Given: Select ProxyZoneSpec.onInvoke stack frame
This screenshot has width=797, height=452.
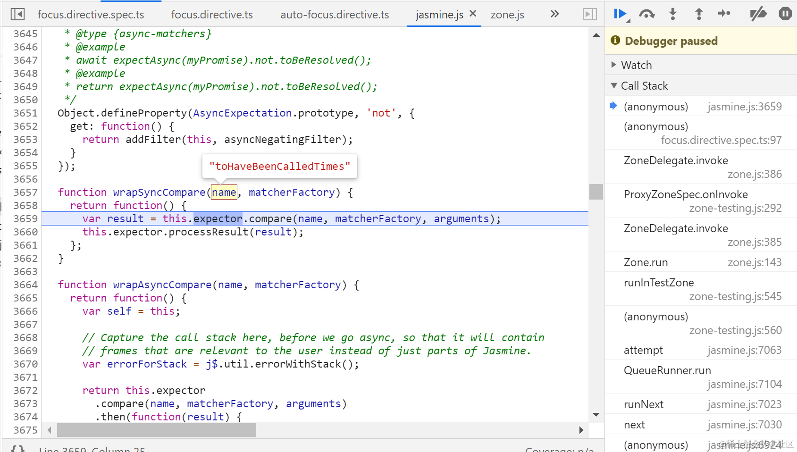Looking at the screenshot, I should click(x=701, y=201).
